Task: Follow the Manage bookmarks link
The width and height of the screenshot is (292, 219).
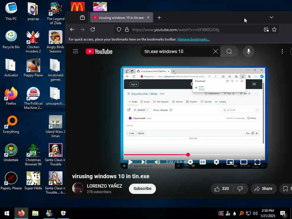Action: (194, 39)
